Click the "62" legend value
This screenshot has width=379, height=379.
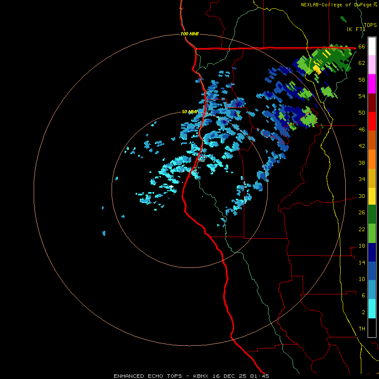[x=362, y=63]
